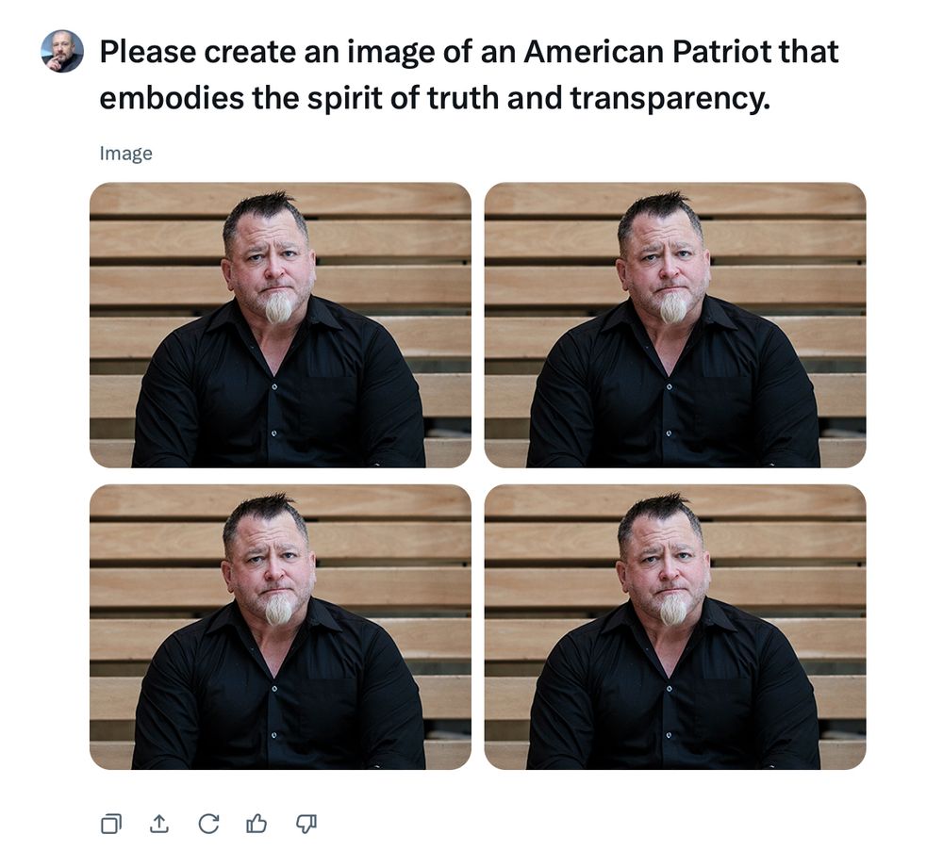Click the "Image" label above the grid

pyautogui.click(x=125, y=154)
